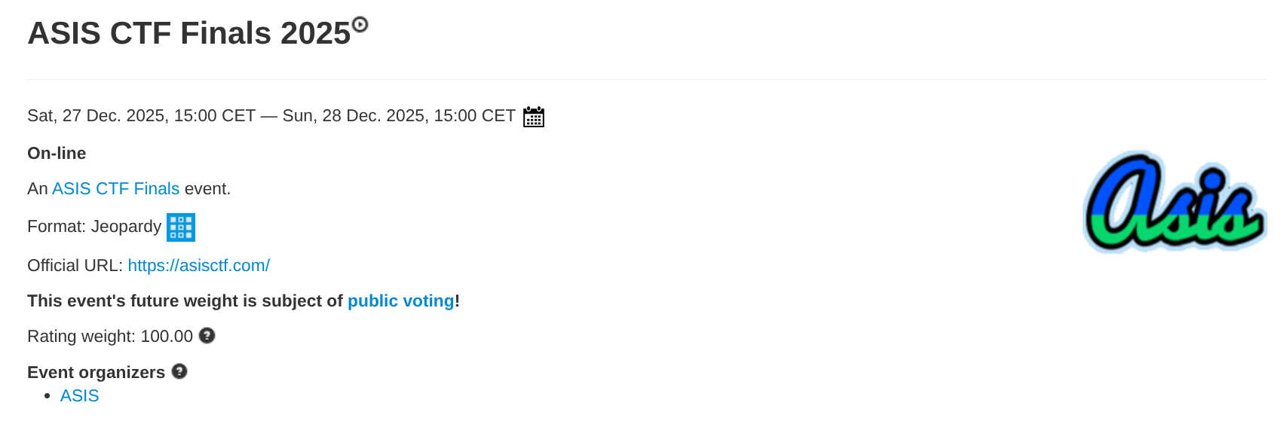Image resolution: width=1287 pixels, height=430 pixels.
Task: Click the calendar icon after the event dates
Action: tap(534, 117)
